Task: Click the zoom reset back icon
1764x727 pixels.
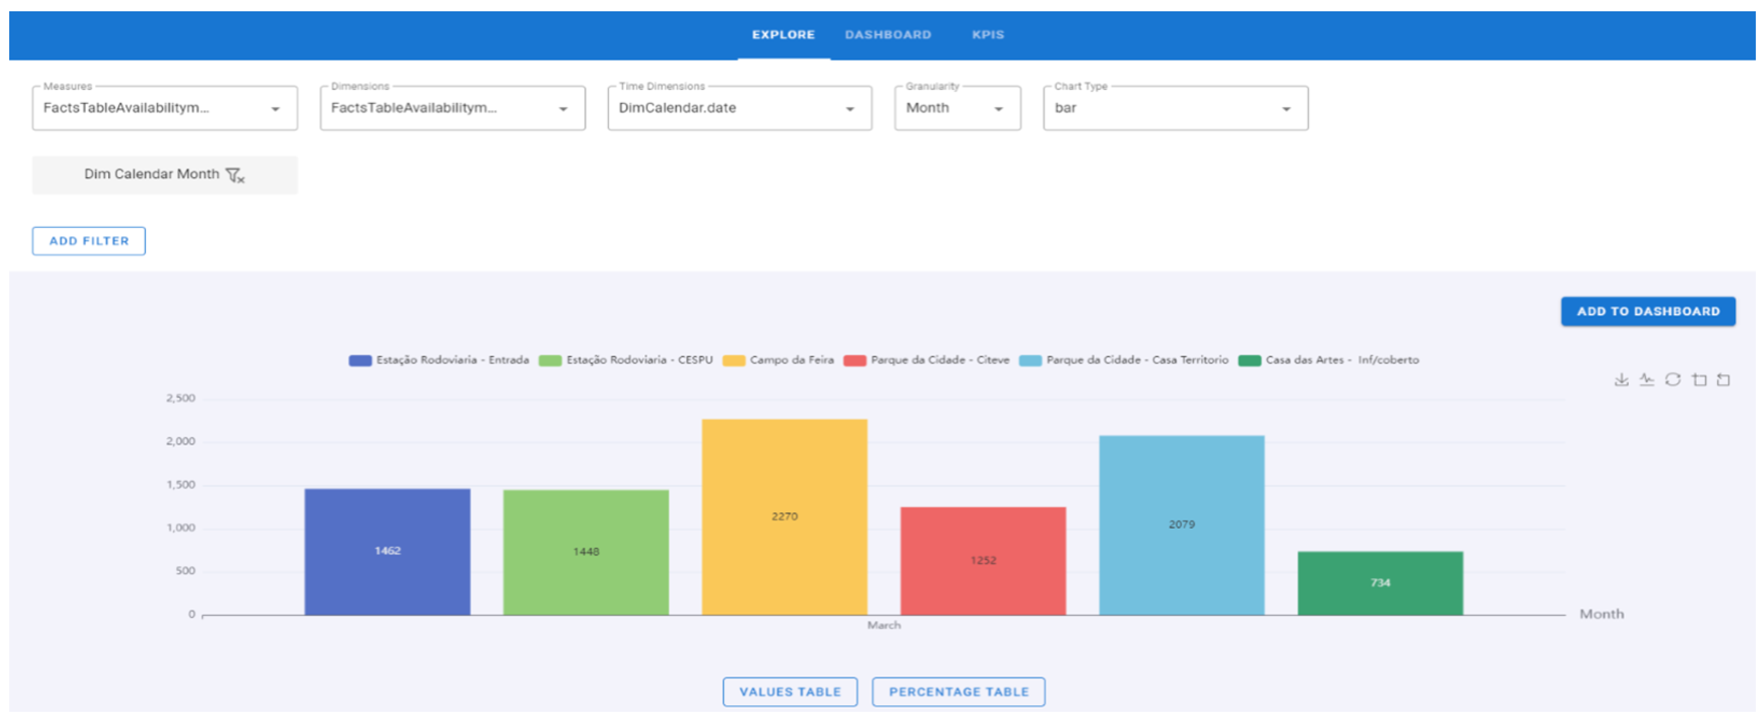Action: [1724, 380]
